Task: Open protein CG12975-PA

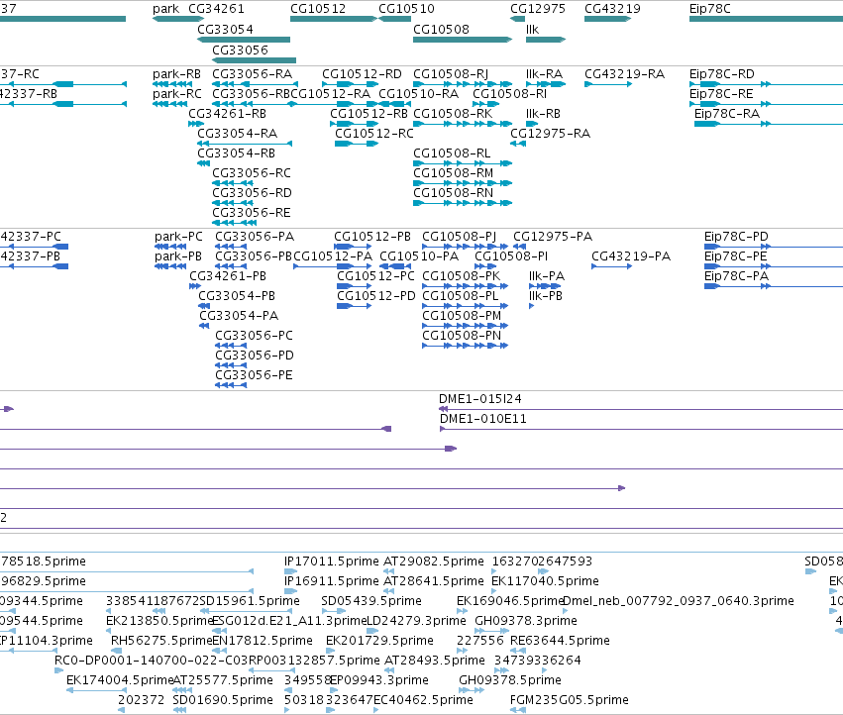Action: 553,237
